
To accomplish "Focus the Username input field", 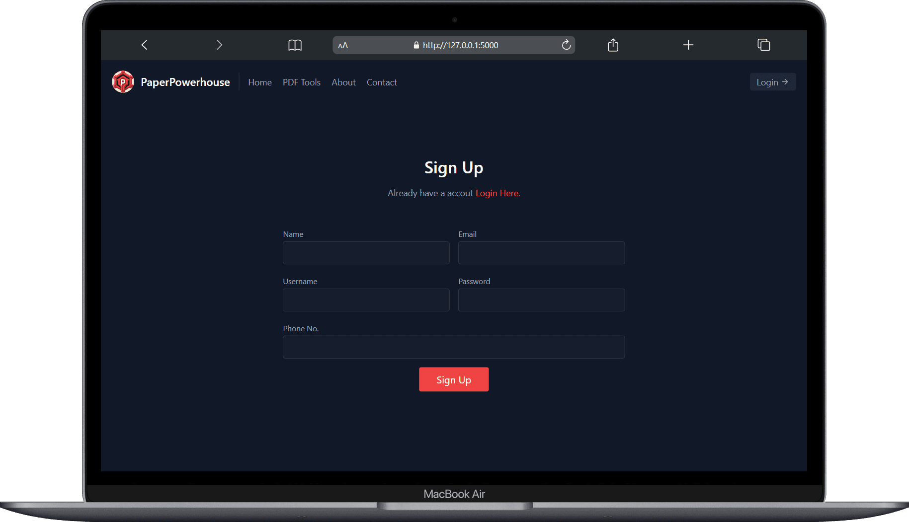I will tap(366, 300).
